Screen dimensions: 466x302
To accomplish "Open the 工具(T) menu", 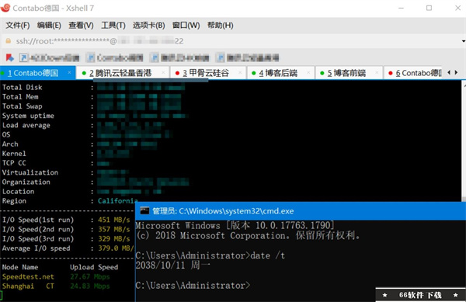I will click(x=113, y=26).
